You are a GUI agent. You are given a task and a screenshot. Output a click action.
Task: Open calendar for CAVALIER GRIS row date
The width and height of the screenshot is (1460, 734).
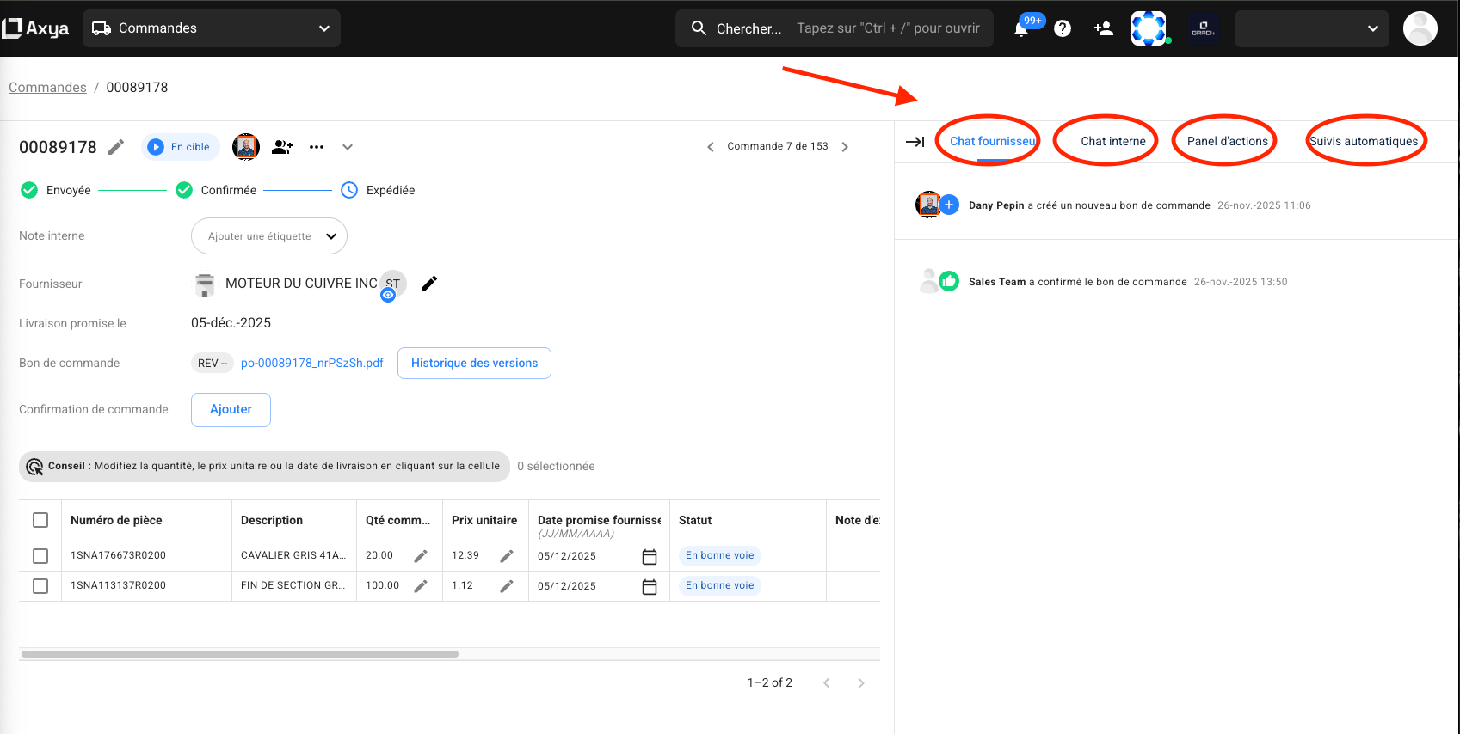650,556
